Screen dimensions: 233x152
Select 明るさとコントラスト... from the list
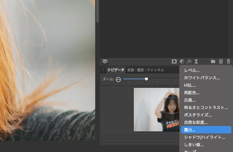click(x=206, y=107)
